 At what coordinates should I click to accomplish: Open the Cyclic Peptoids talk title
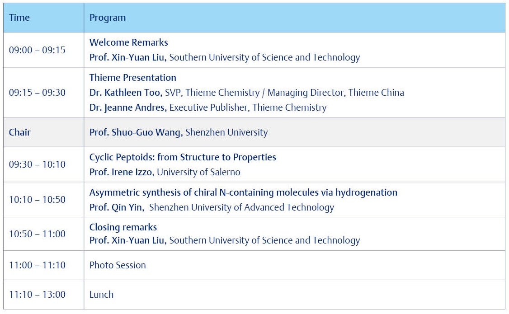[x=183, y=157]
